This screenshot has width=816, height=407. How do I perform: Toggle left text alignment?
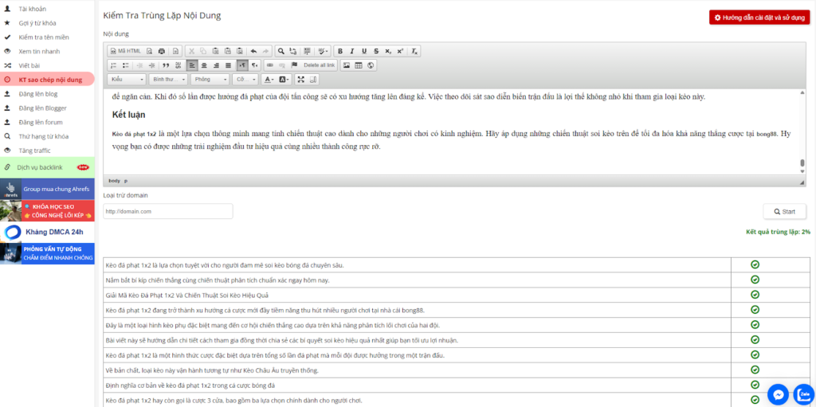pos(193,65)
